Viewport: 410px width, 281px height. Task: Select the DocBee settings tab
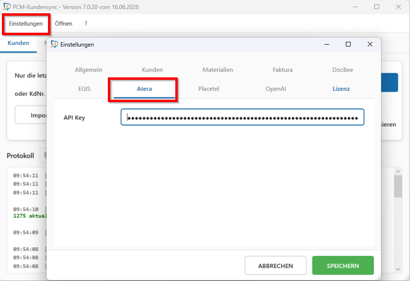[x=343, y=70]
